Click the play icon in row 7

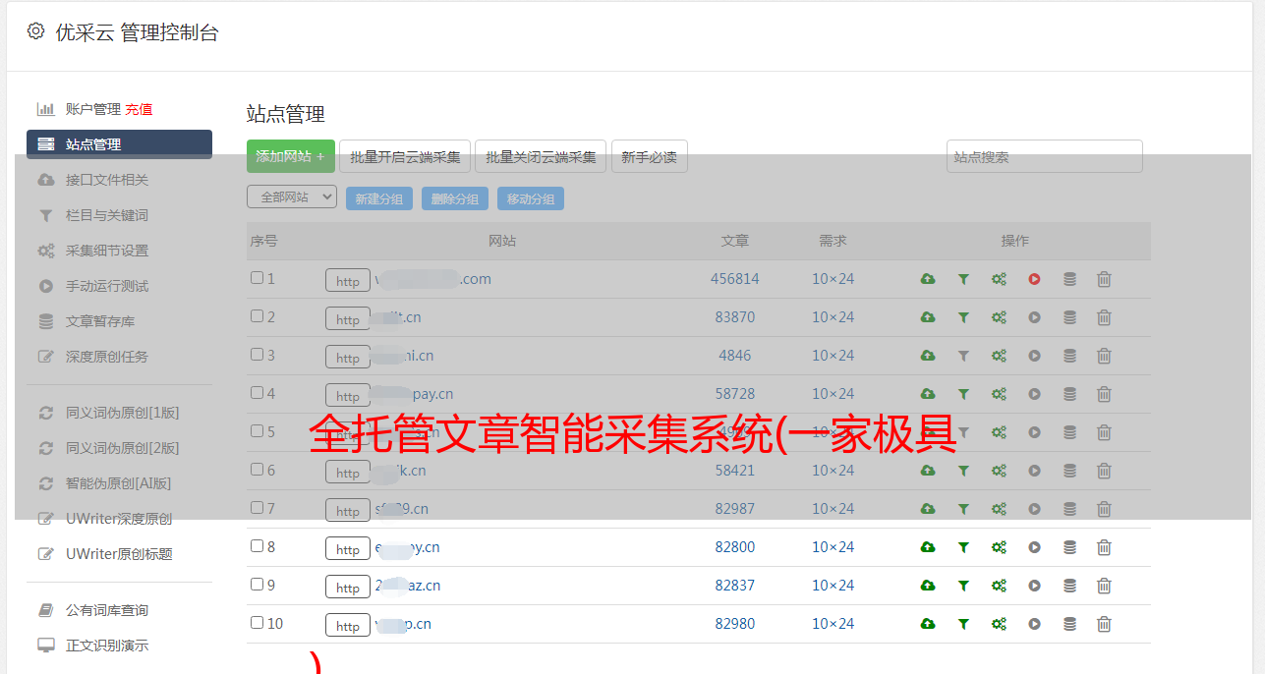click(1034, 509)
